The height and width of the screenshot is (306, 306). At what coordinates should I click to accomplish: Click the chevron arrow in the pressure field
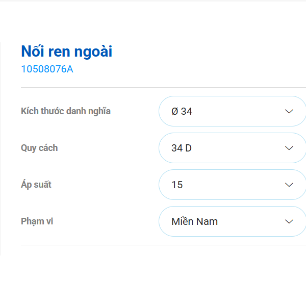pos(289,185)
